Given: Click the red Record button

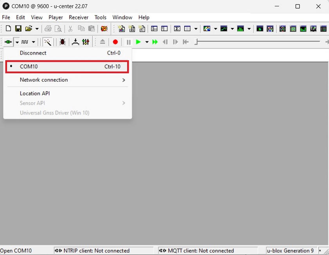Looking at the screenshot, I should pyautogui.click(x=115, y=42).
